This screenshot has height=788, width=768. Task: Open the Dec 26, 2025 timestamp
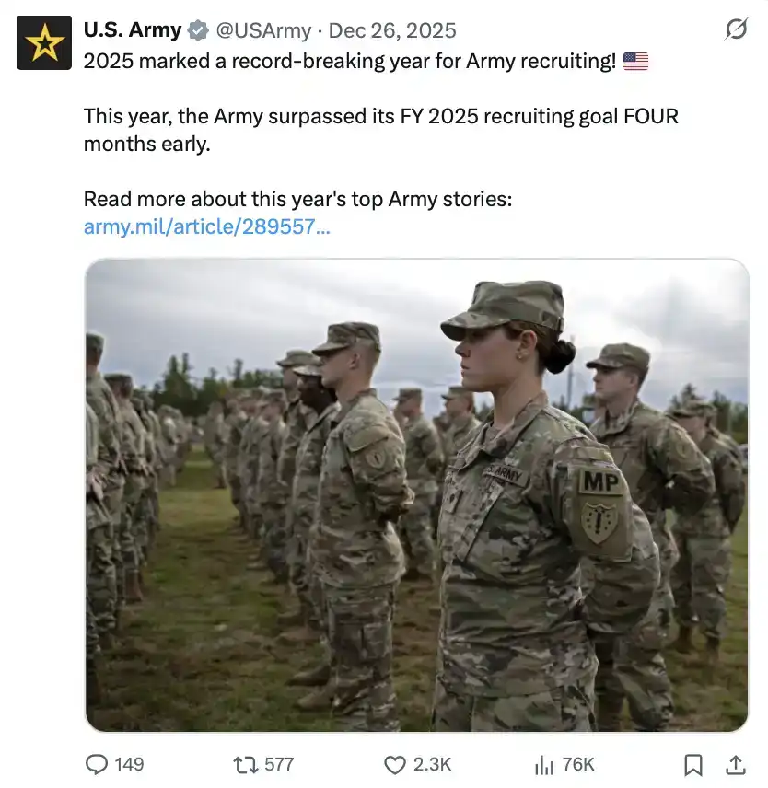click(x=392, y=30)
